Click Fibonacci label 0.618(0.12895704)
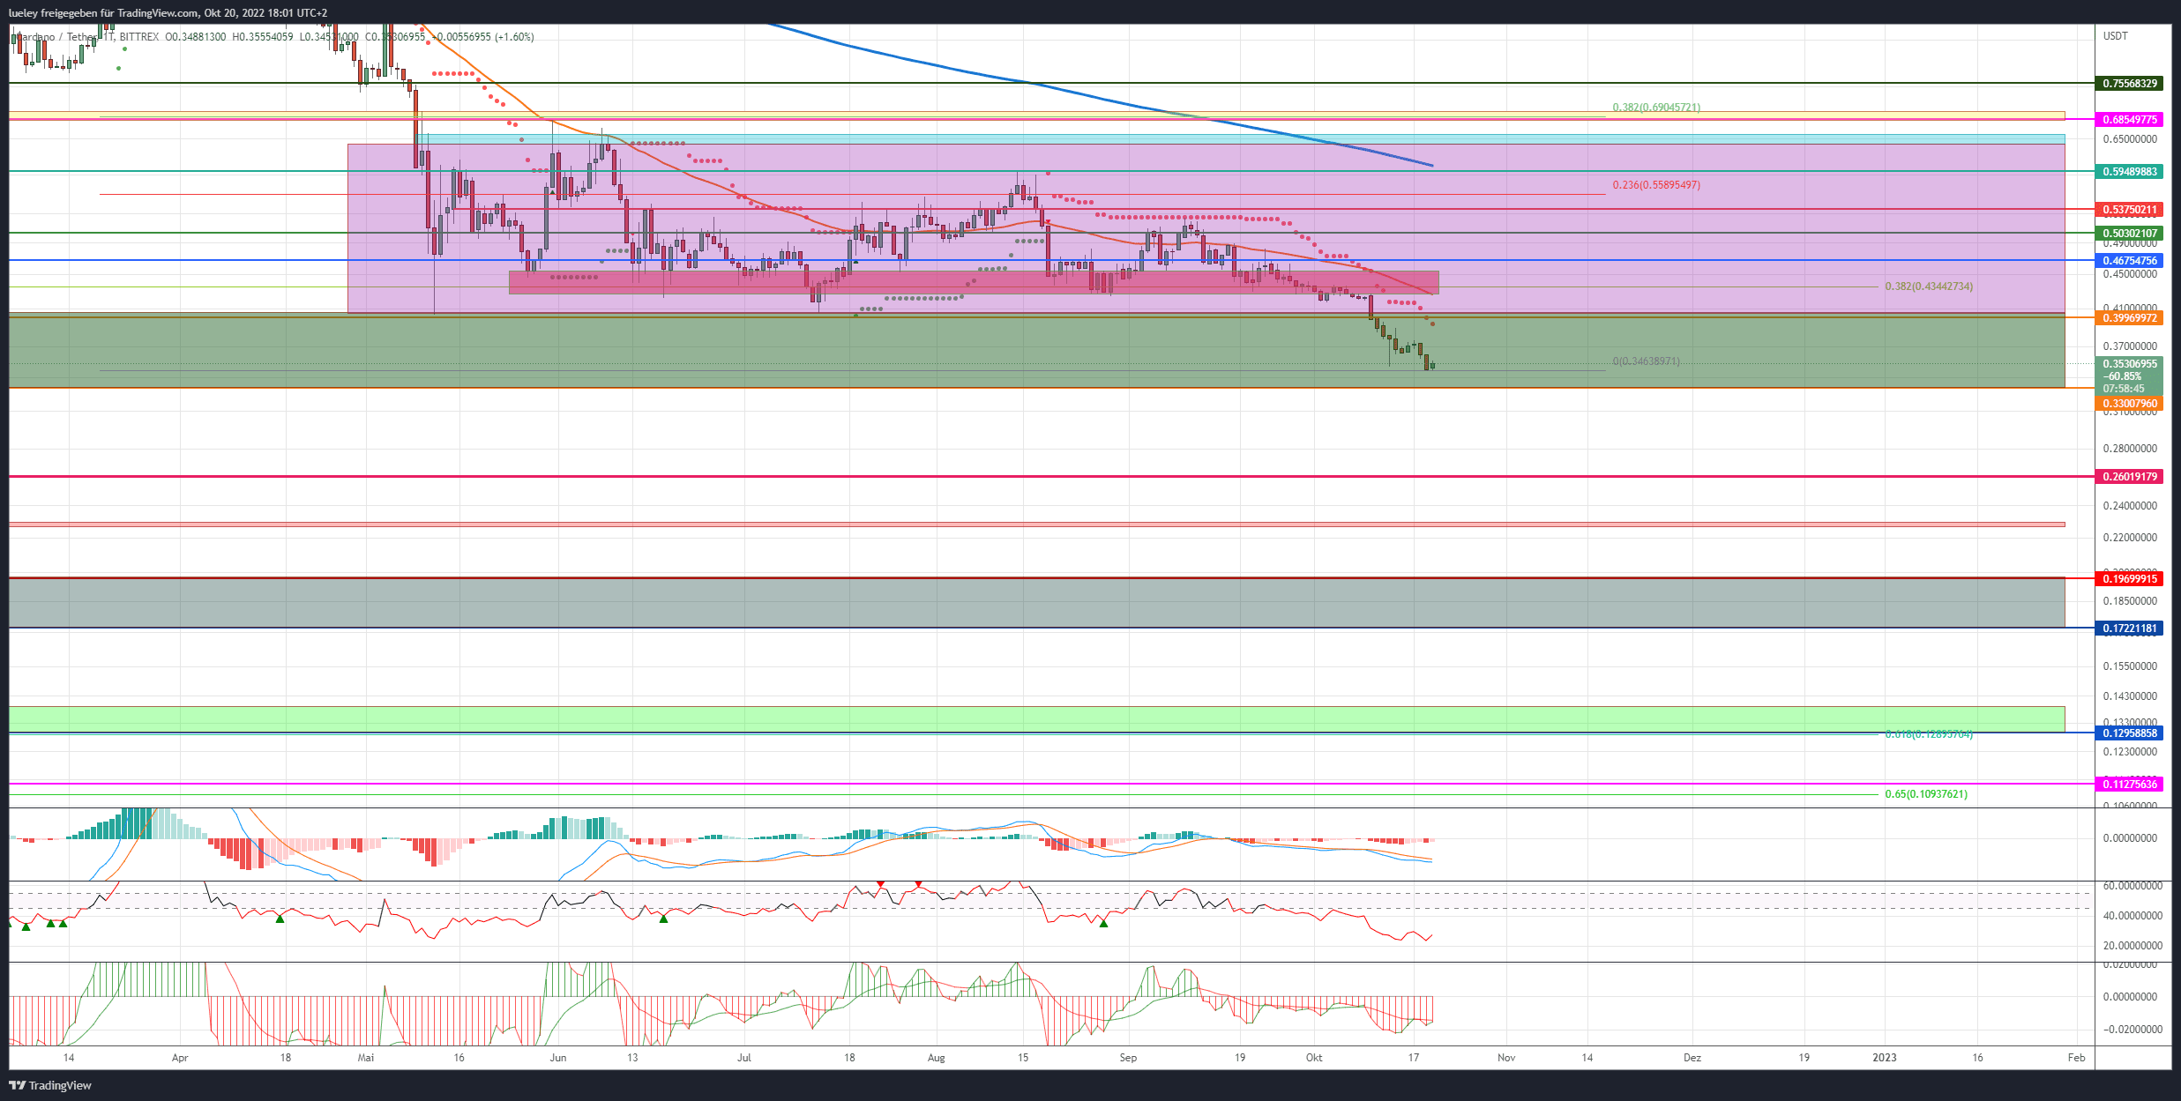 pos(1929,734)
